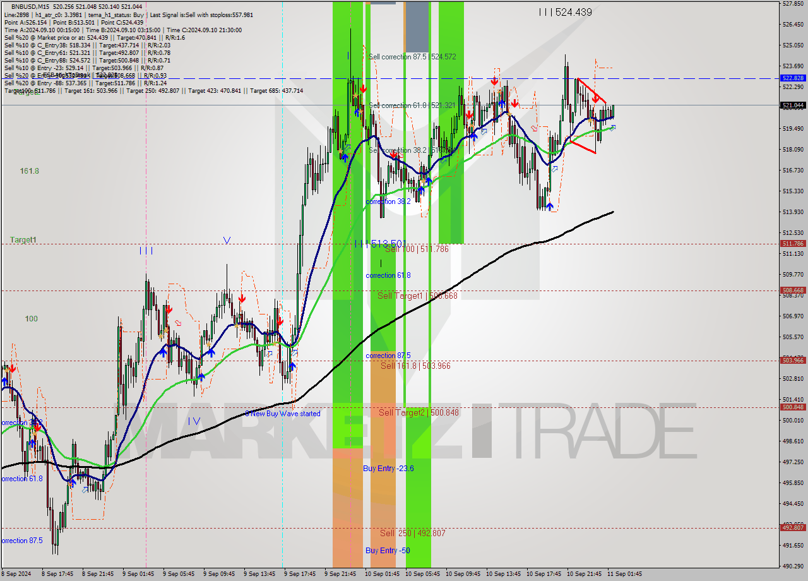808x581 pixels.
Task: Click the '9 Sep 17:45' time label
Action: (x=300, y=574)
